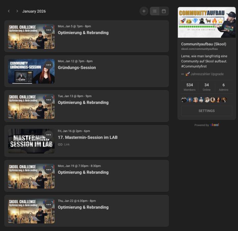Open options menu for Jan 22 event
Image resolution: width=238 pixels, height=231 pixels.
[x=49, y=205]
